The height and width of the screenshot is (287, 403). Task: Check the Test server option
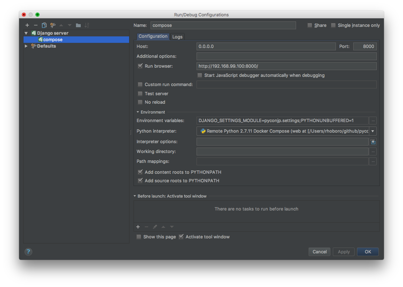[x=140, y=94]
